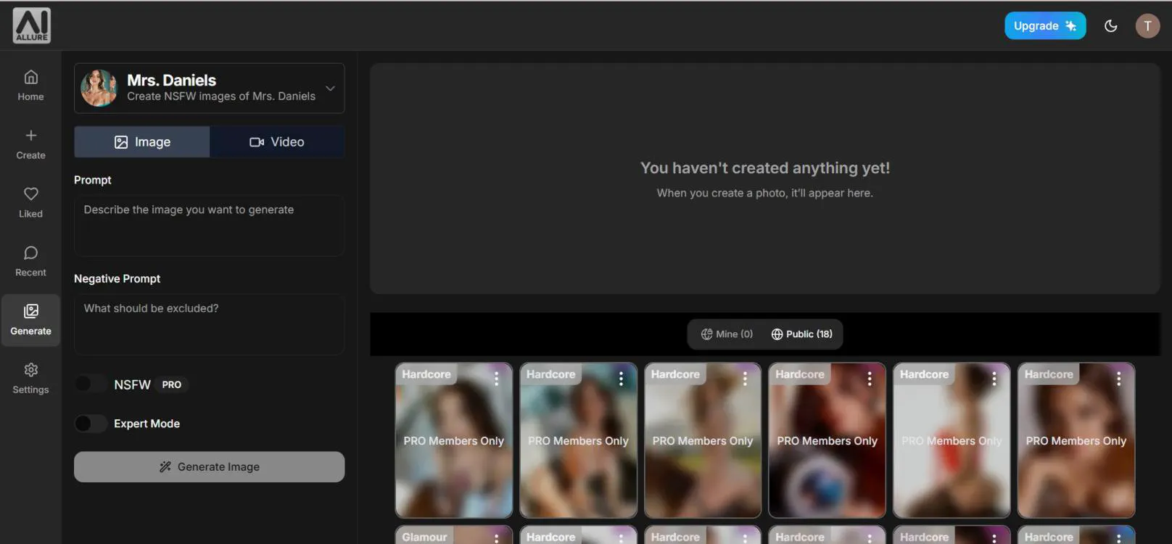Select the Image tab
Image resolution: width=1172 pixels, height=544 pixels.
point(142,142)
